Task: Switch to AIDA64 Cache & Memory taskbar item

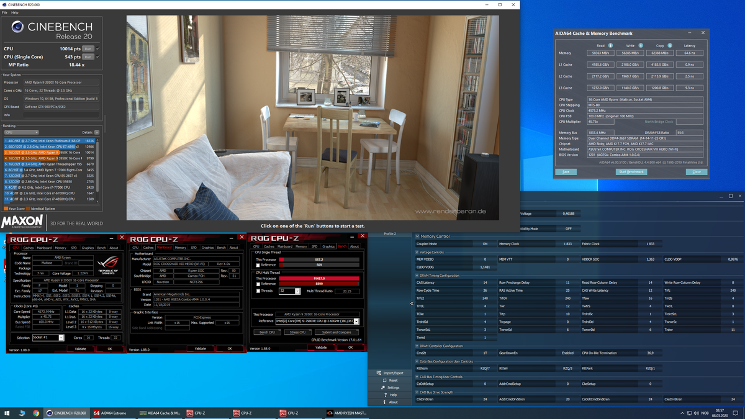Action: tap(160, 413)
